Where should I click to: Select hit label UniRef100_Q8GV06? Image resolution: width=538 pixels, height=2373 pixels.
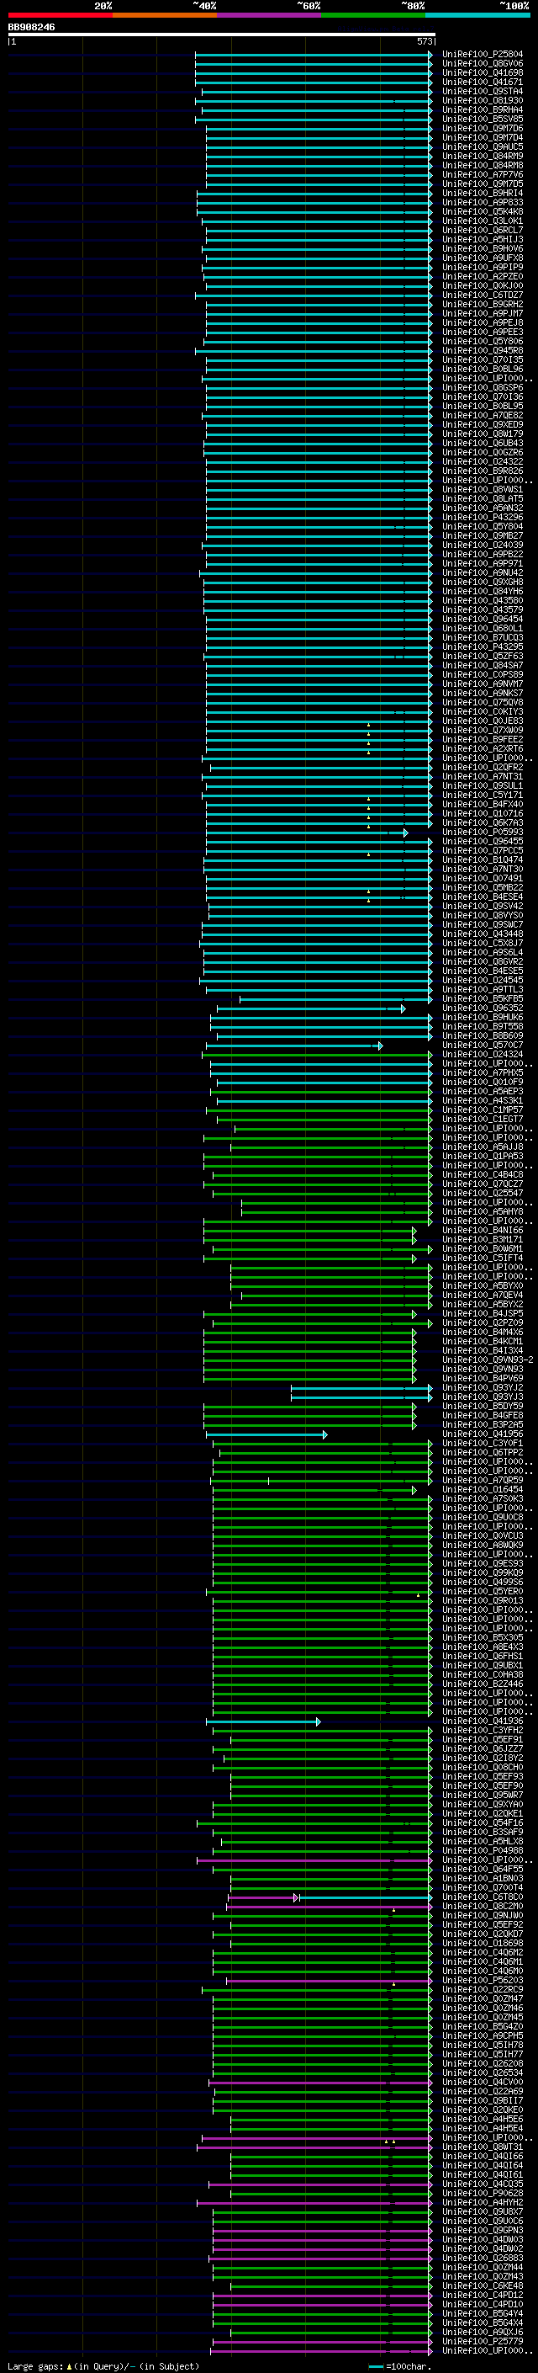(483, 64)
